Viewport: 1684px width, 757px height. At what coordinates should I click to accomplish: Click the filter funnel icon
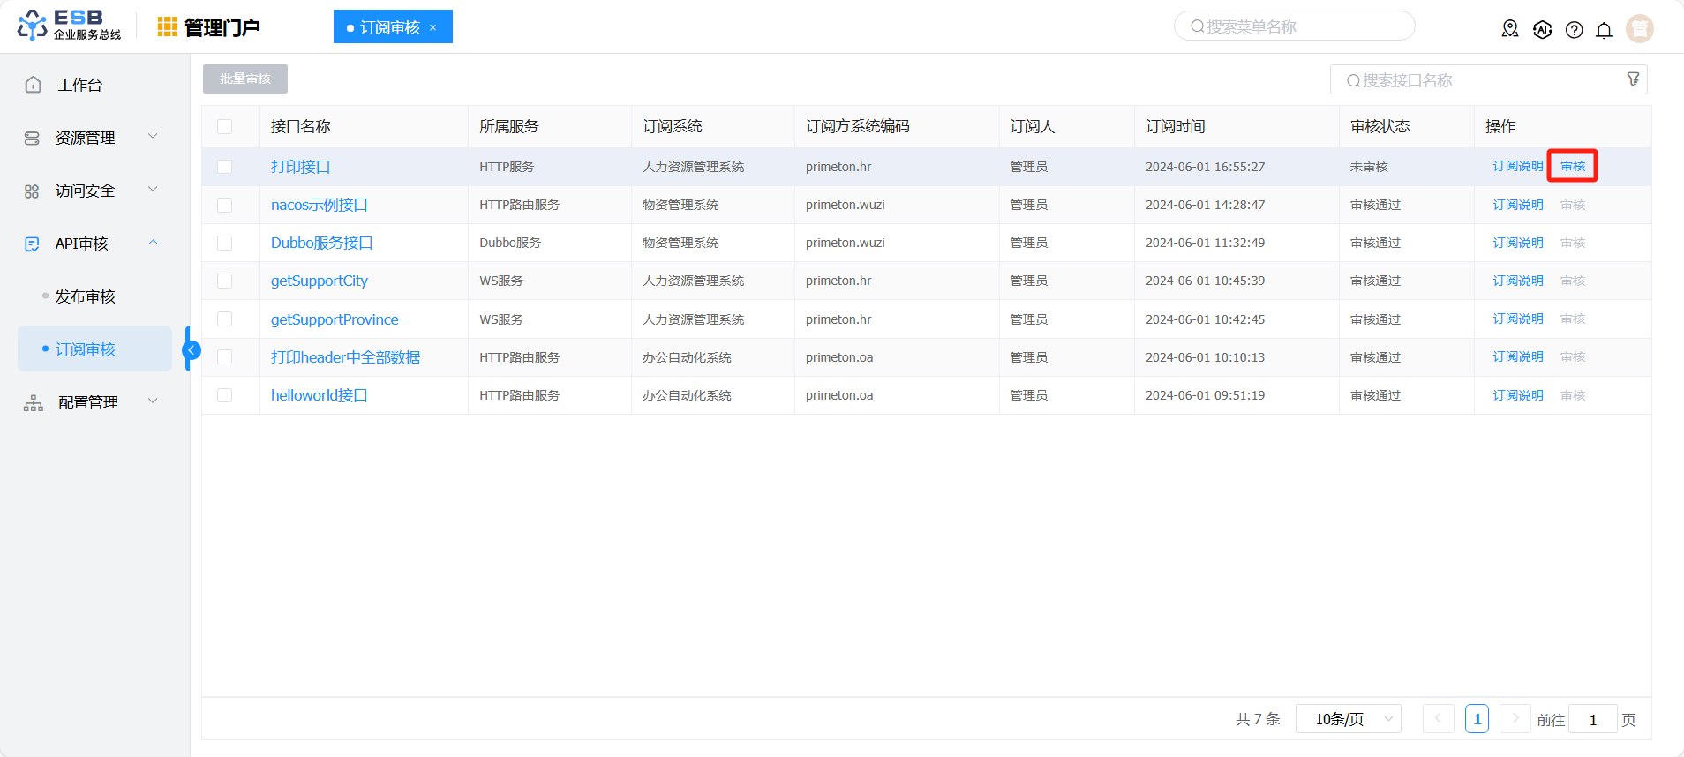point(1633,79)
